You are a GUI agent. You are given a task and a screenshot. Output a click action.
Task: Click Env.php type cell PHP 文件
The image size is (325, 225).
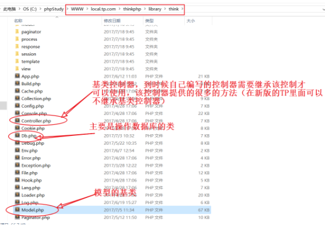154,151
